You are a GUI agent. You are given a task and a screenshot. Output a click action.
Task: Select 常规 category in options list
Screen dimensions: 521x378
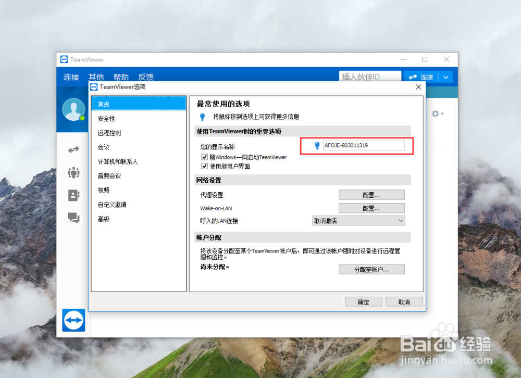pyautogui.click(x=139, y=104)
